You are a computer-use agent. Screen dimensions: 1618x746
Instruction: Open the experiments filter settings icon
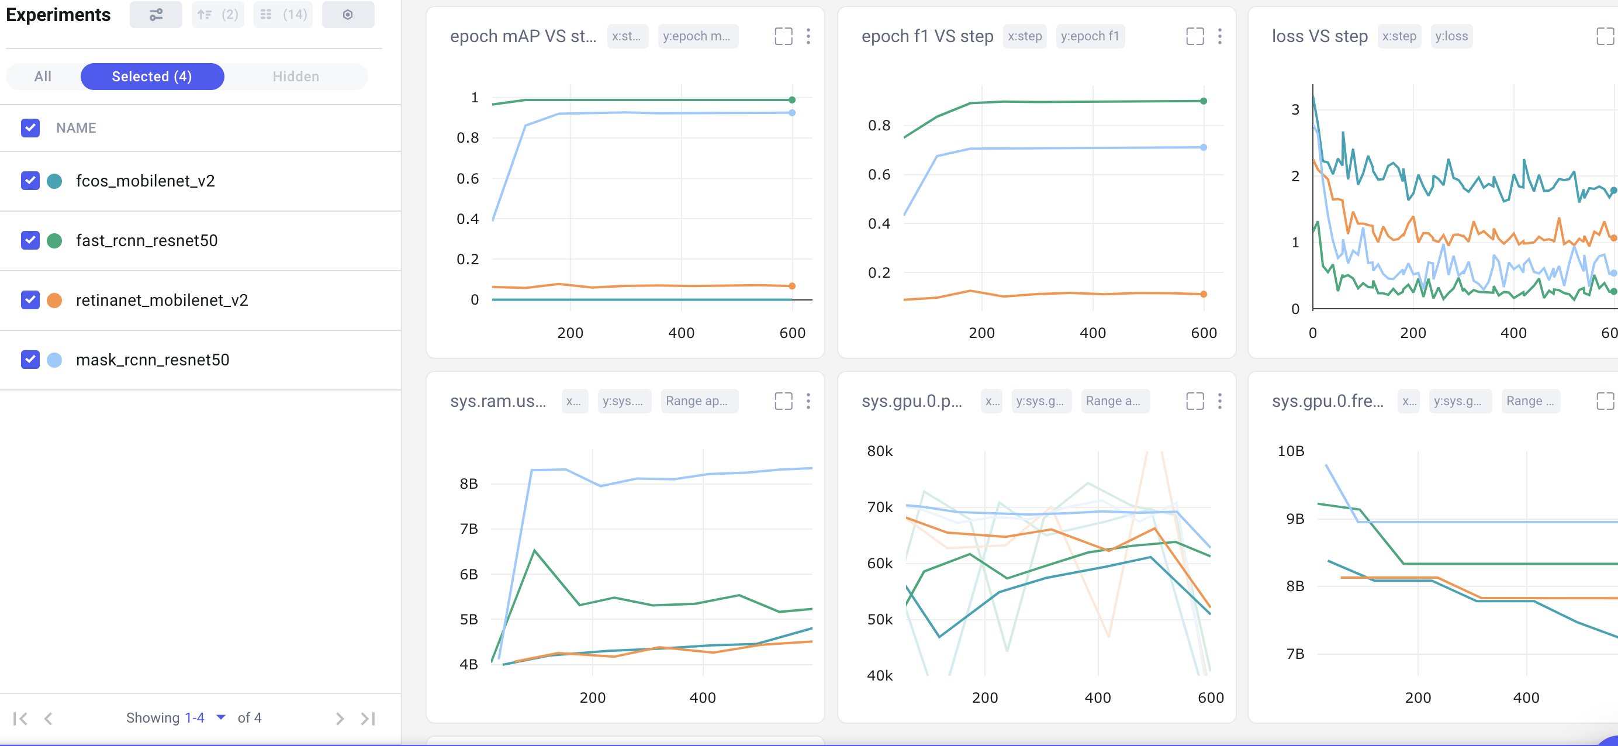pos(155,15)
